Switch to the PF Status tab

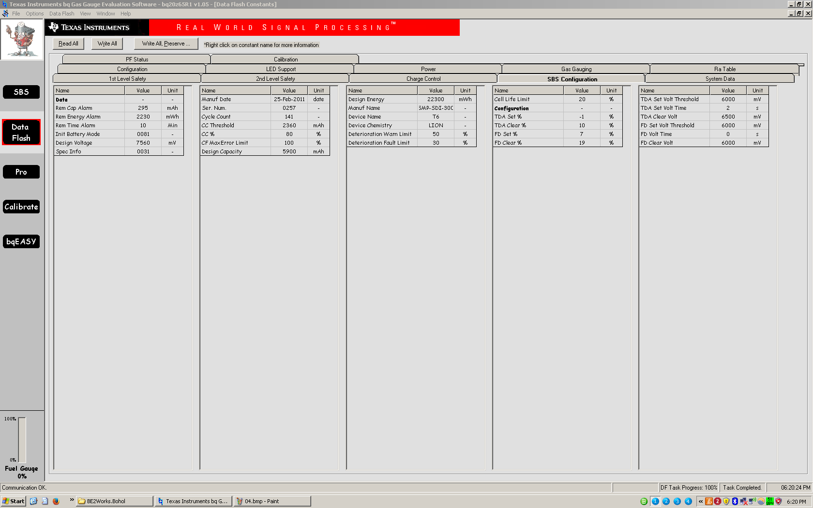point(137,60)
